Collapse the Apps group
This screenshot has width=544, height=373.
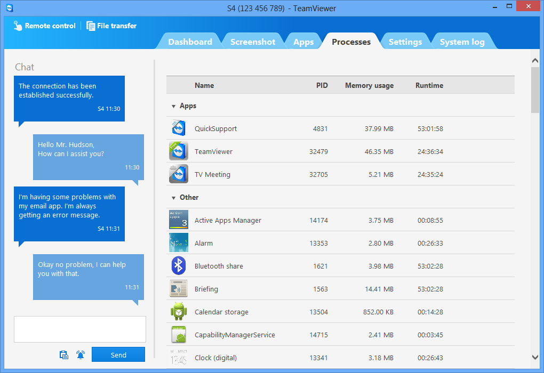173,107
